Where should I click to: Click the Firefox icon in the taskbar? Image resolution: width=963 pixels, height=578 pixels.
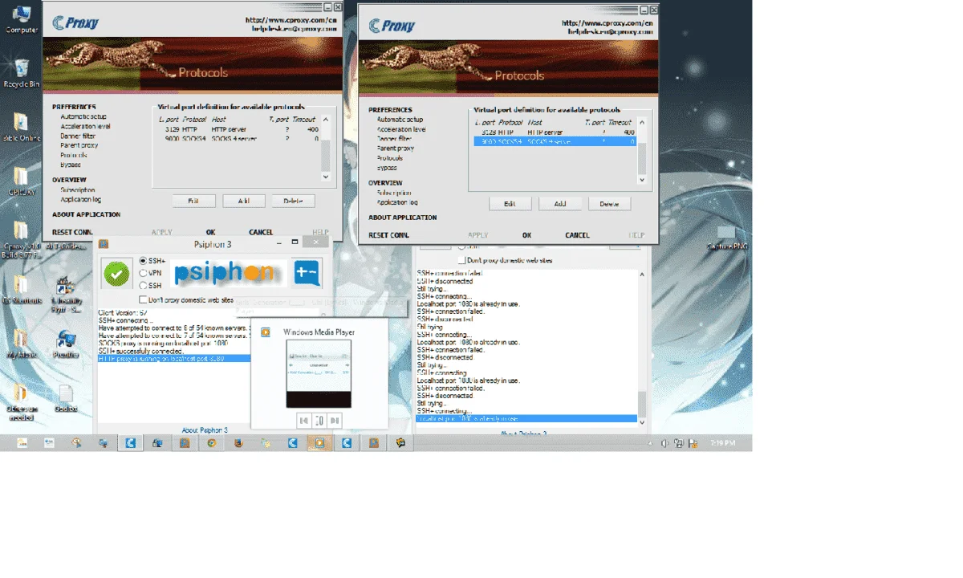pyautogui.click(x=238, y=442)
